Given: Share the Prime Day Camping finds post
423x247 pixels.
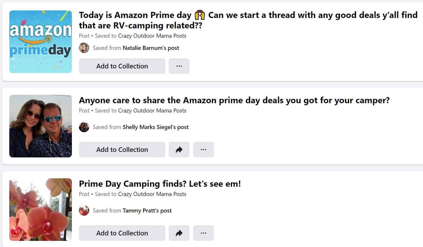Looking at the screenshot, I should click(x=179, y=233).
